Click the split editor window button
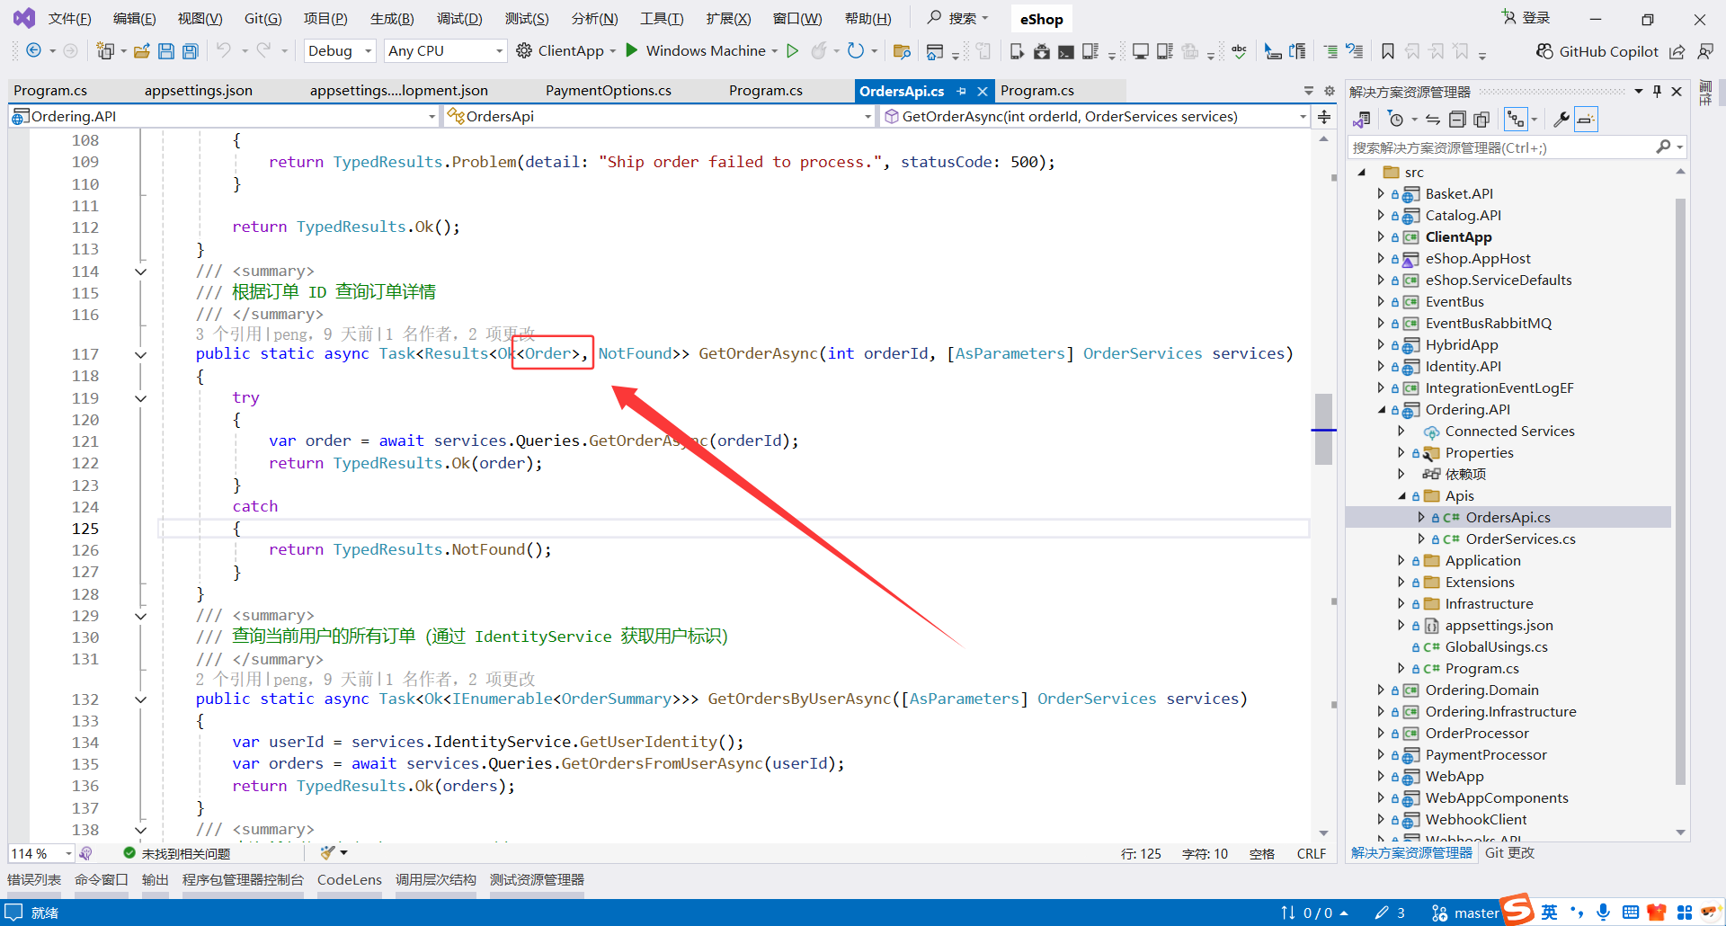 pyautogui.click(x=1324, y=117)
